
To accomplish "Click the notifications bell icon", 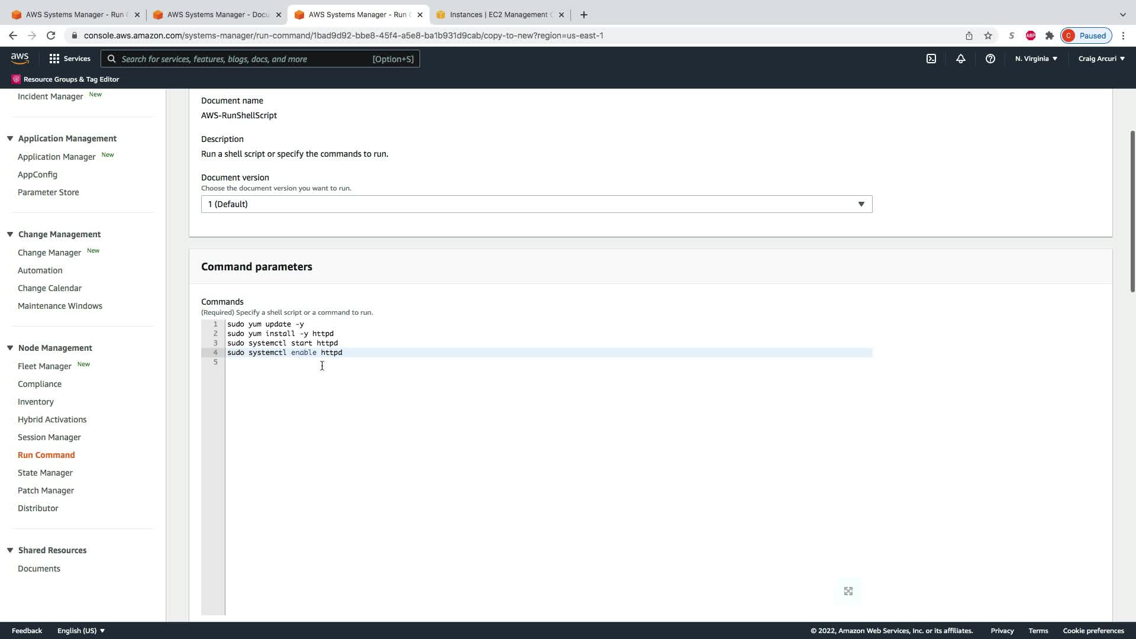I will [961, 59].
